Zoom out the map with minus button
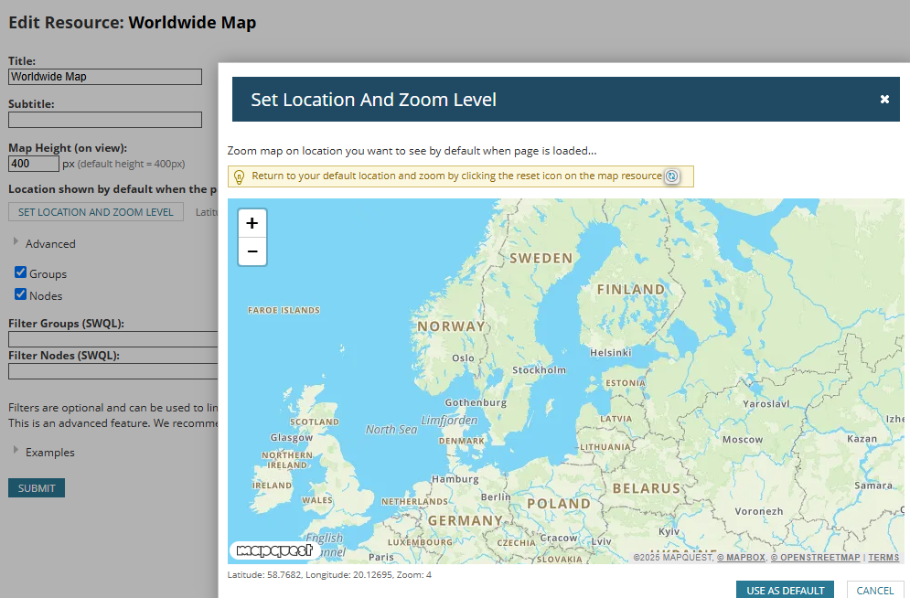This screenshot has width=910, height=598. coord(252,251)
